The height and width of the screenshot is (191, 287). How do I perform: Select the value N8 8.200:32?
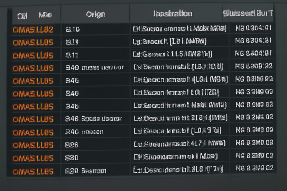(254, 67)
